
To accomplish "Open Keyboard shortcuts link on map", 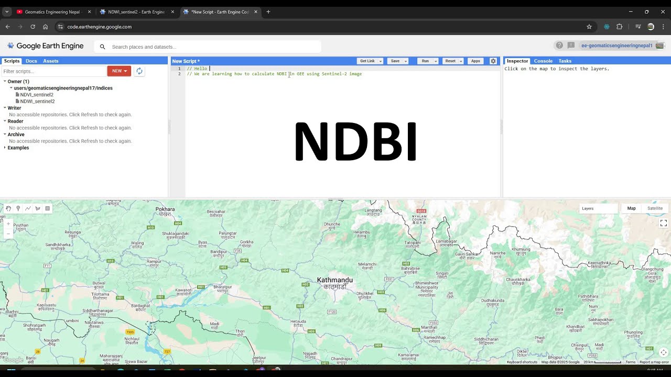I will pos(522,362).
